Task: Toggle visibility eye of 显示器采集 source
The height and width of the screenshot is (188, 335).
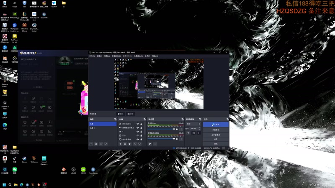Action: pos(138,140)
